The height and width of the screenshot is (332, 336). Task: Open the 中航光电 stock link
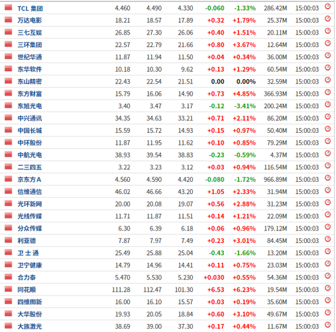coord(30,155)
